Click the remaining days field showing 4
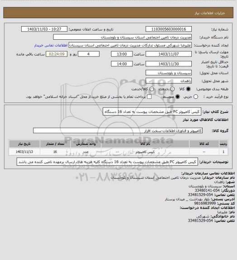Image resolution: width=237 pixels, height=260 pixels. click(89, 54)
